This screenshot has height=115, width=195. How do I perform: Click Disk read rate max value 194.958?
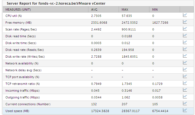point(128,50)
